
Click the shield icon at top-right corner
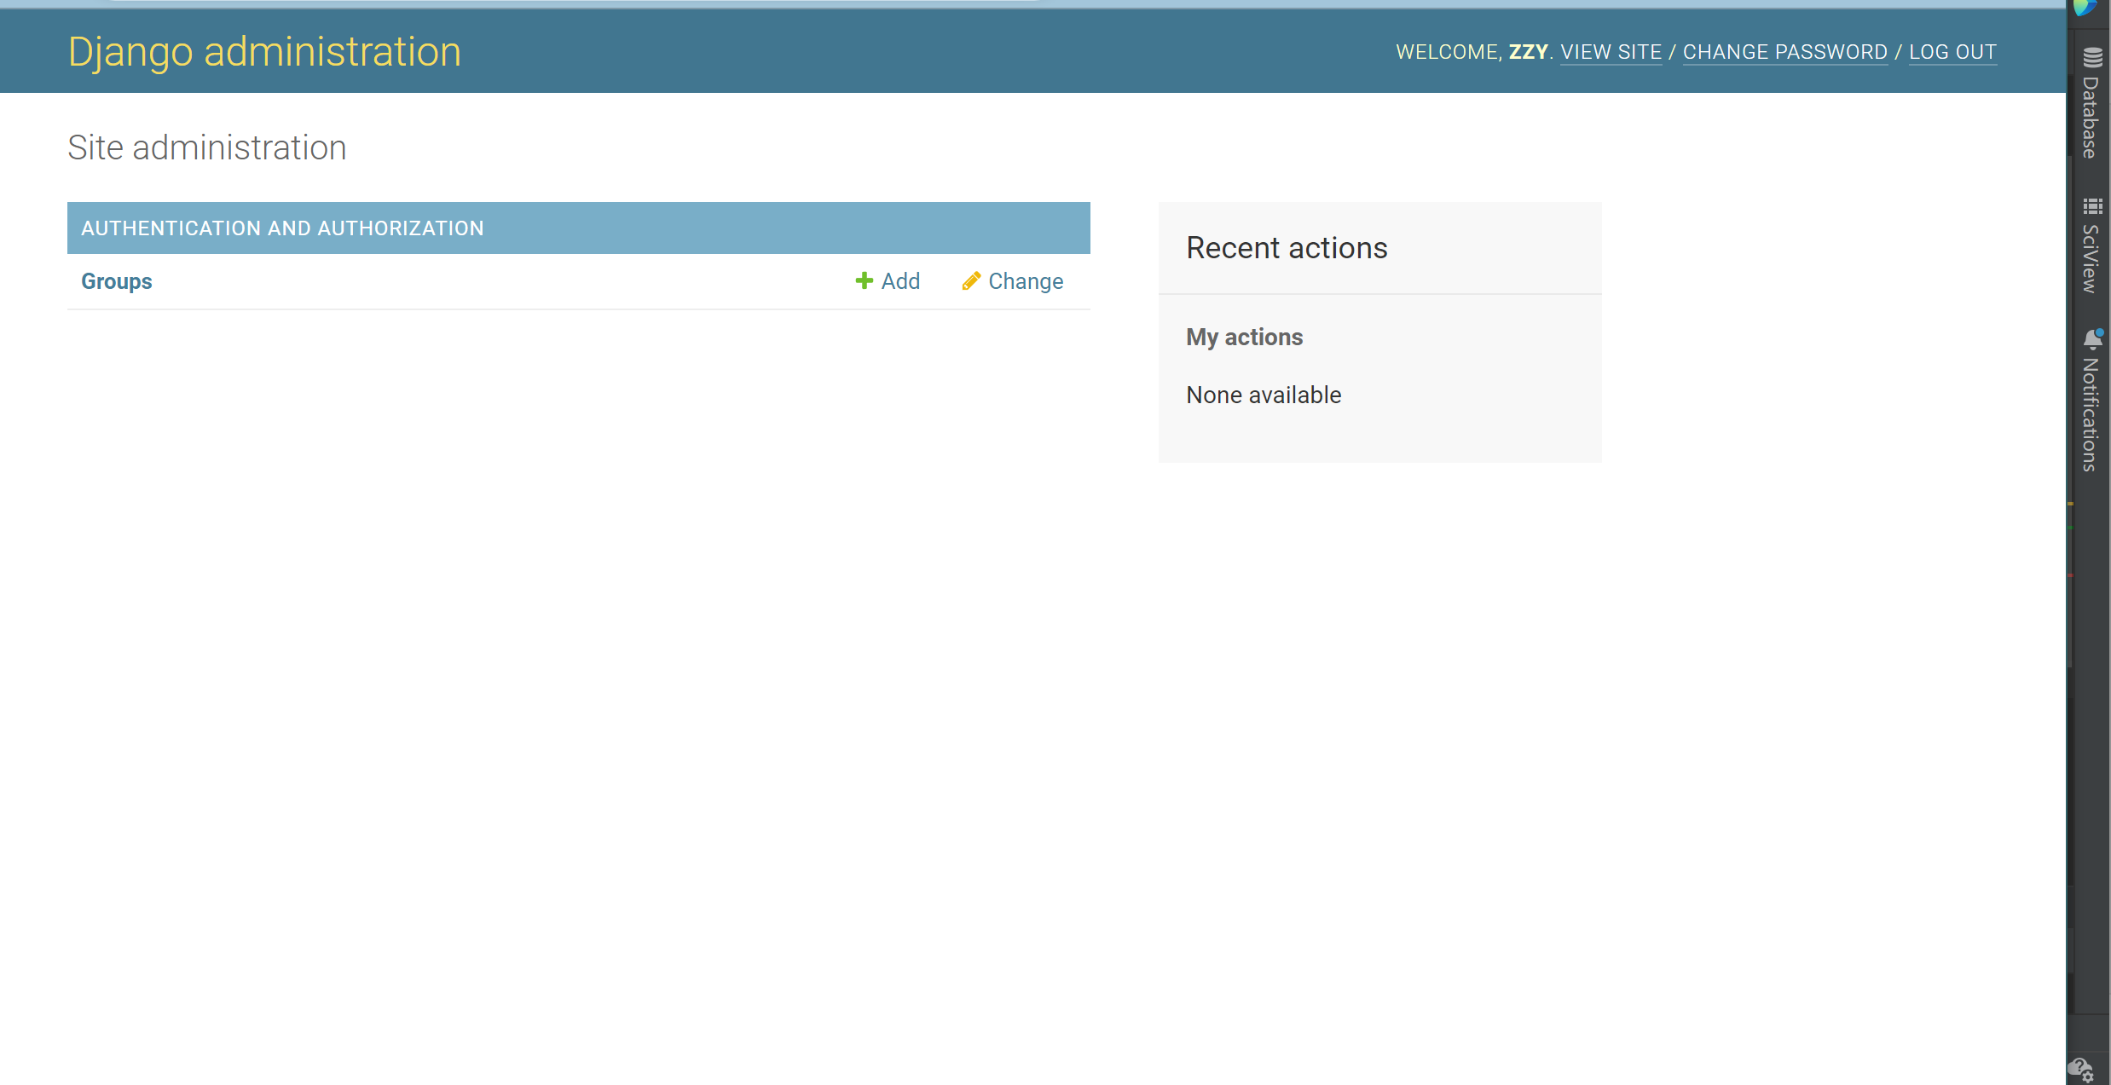pyautogui.click(x=2085, y=8)
